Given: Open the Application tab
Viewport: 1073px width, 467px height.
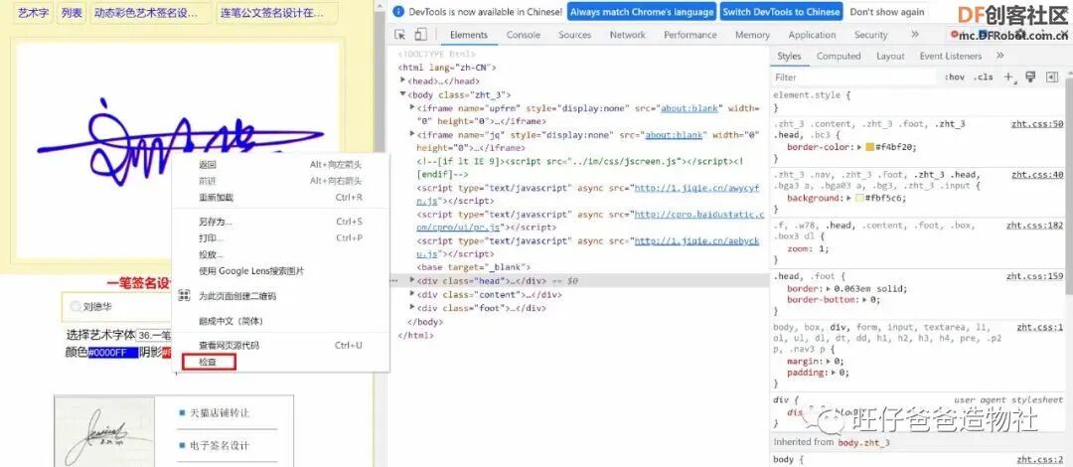Looking at the screenshot, I should click(x=812, y=35).
